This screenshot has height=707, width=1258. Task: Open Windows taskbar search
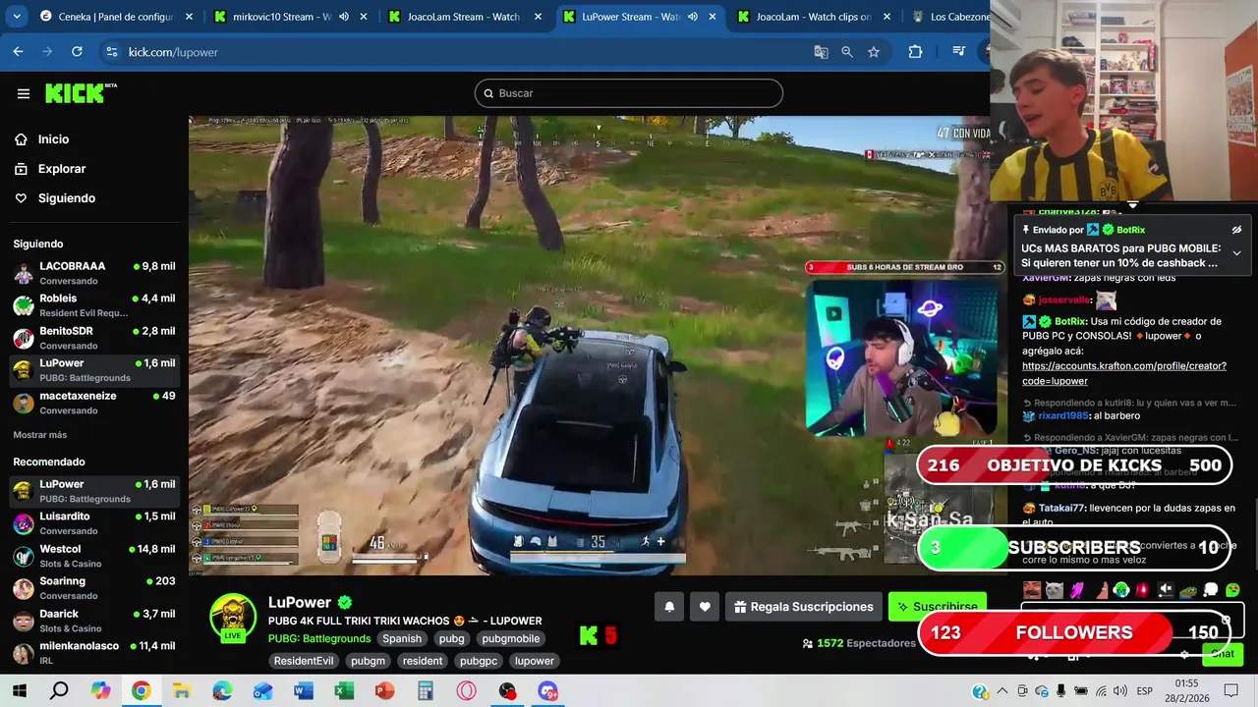(60, 691)
